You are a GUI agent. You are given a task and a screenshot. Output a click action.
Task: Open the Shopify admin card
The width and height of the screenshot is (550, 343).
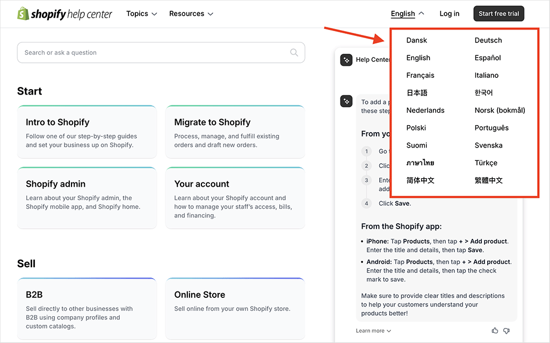(x=87, y=198)
